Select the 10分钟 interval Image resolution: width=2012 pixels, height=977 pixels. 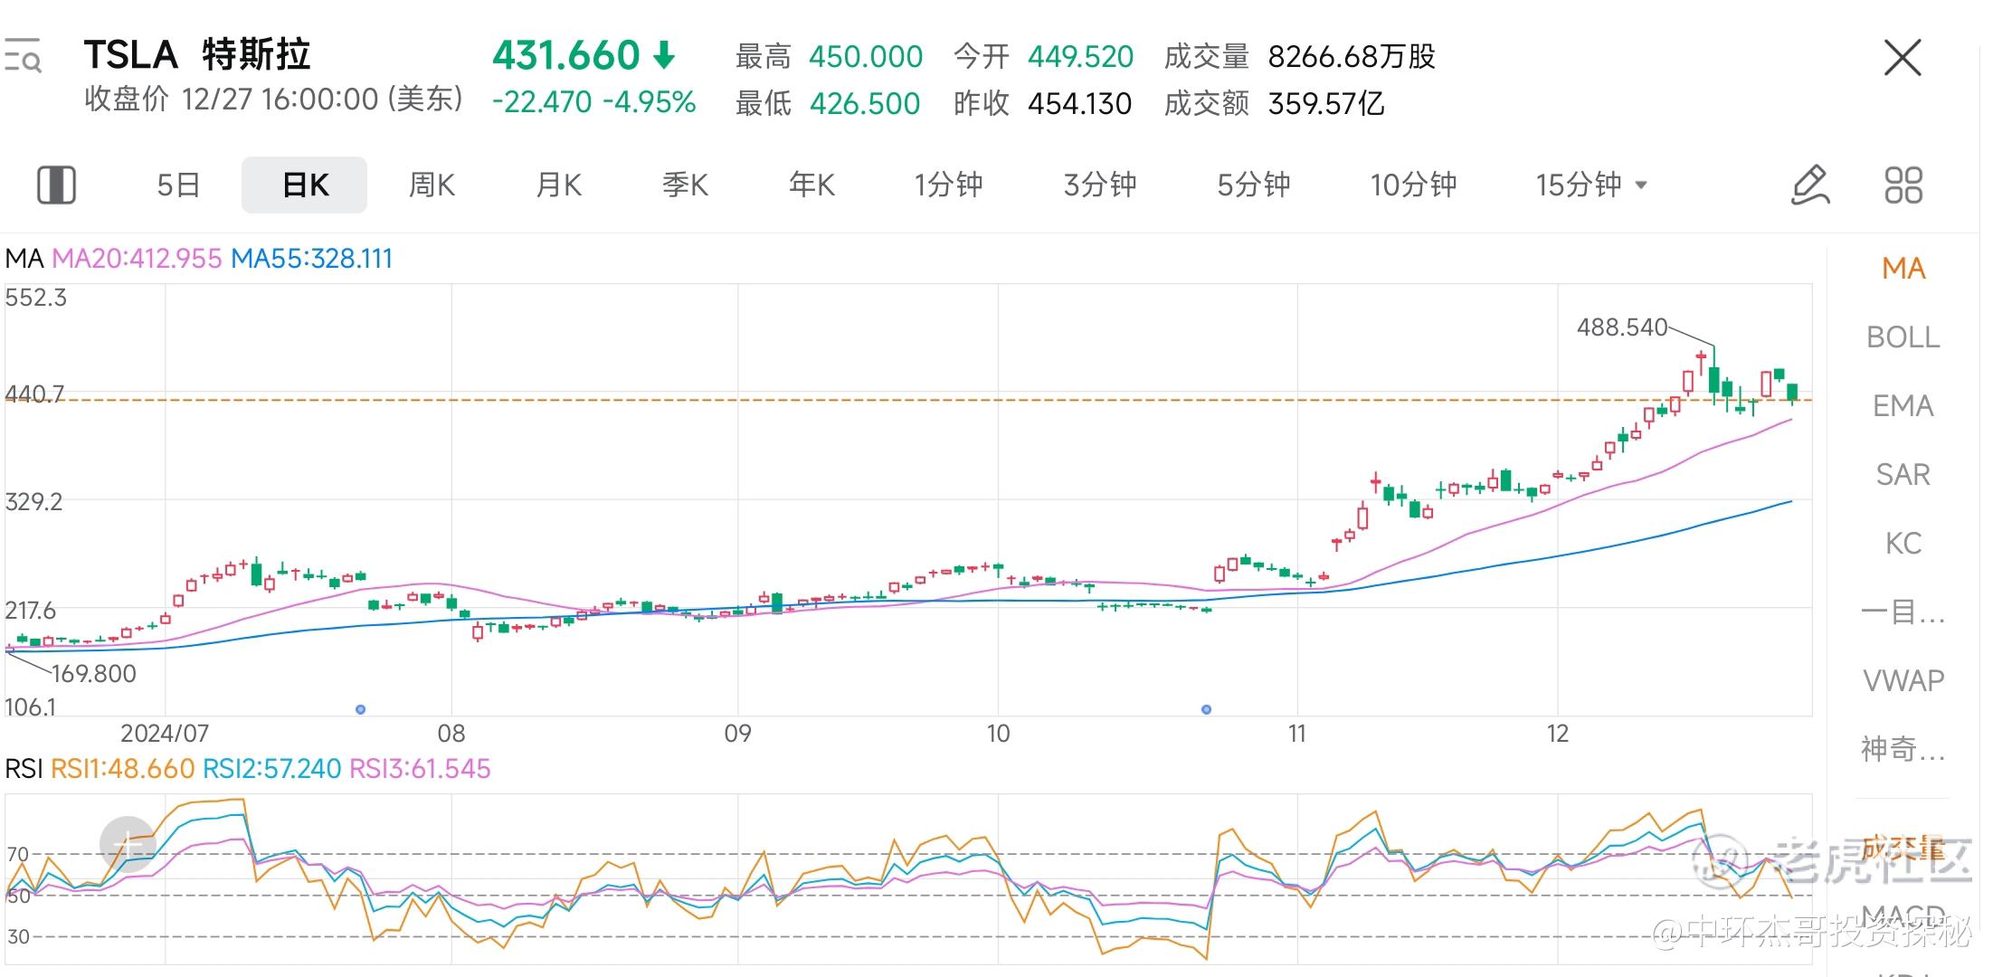(1414, 185)
